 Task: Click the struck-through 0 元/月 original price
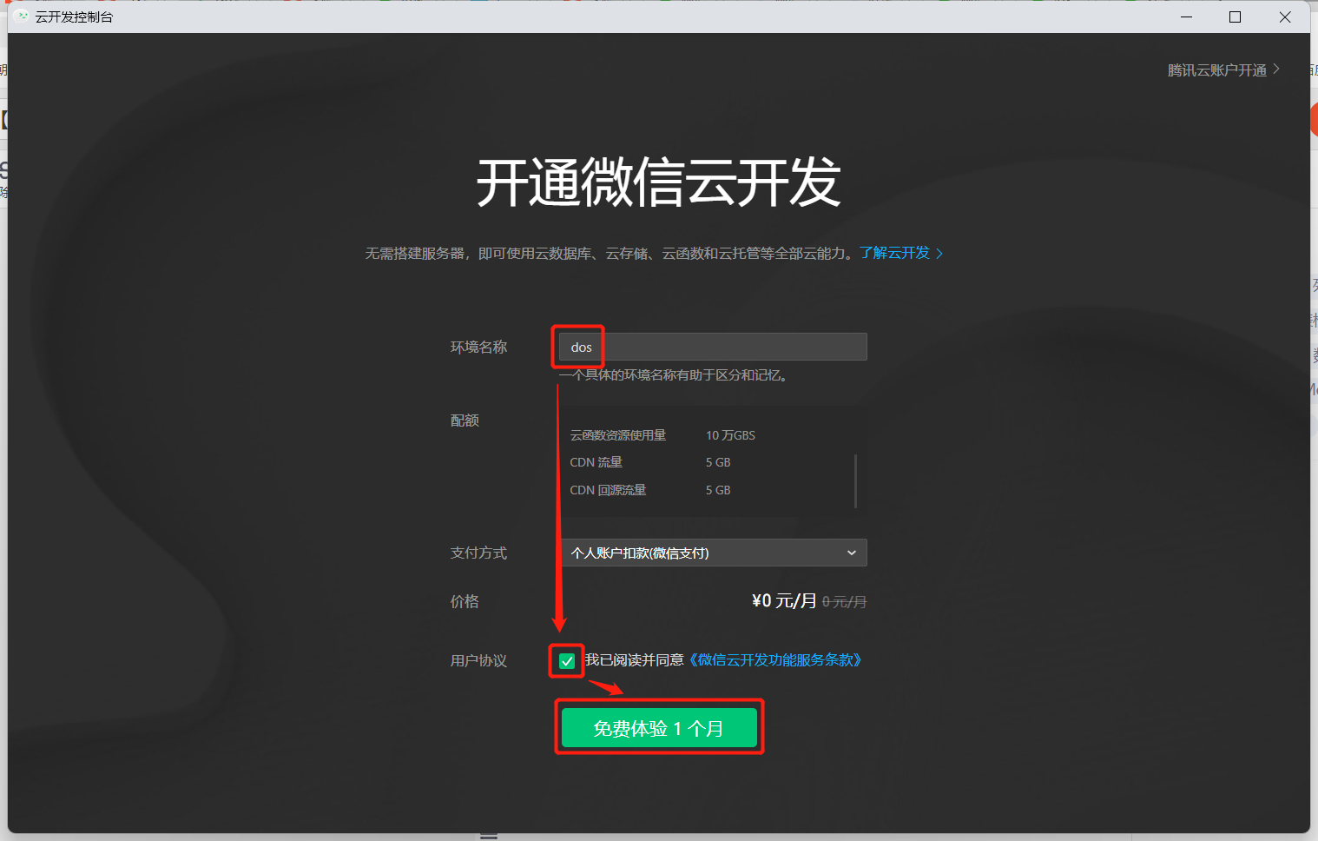tap(844, 602)
